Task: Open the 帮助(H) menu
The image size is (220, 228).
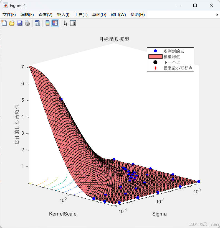Action: point(138,15)
